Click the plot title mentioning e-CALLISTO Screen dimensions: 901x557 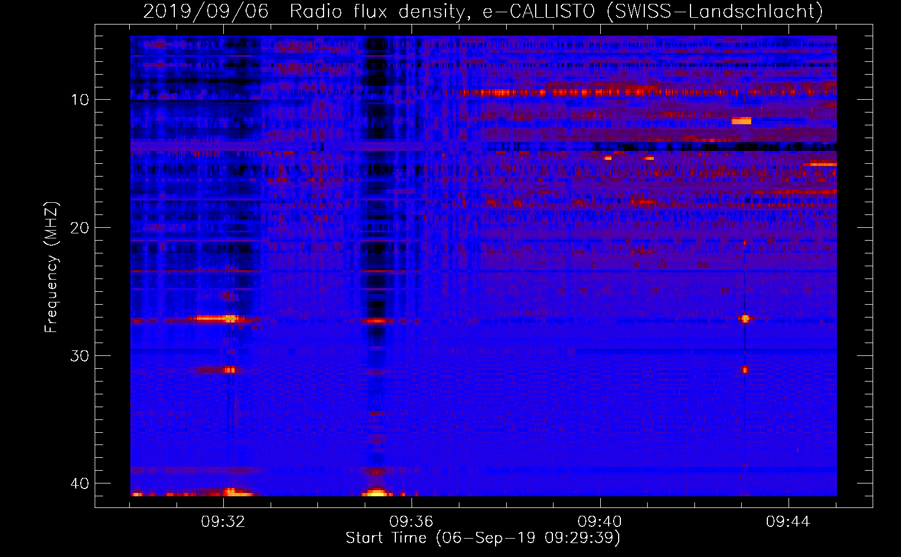pyautogui.click(x=483, y=11)
